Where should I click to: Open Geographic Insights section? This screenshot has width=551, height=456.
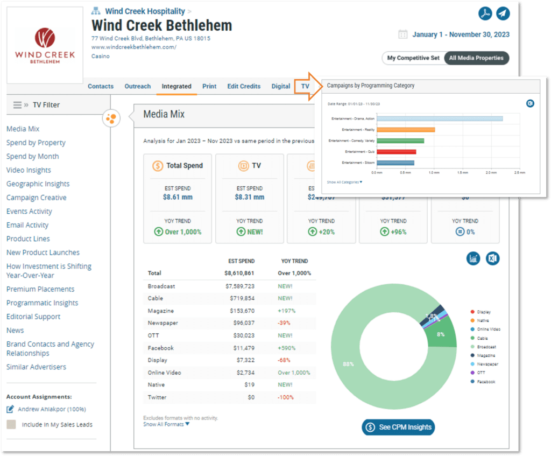(38, 184)
